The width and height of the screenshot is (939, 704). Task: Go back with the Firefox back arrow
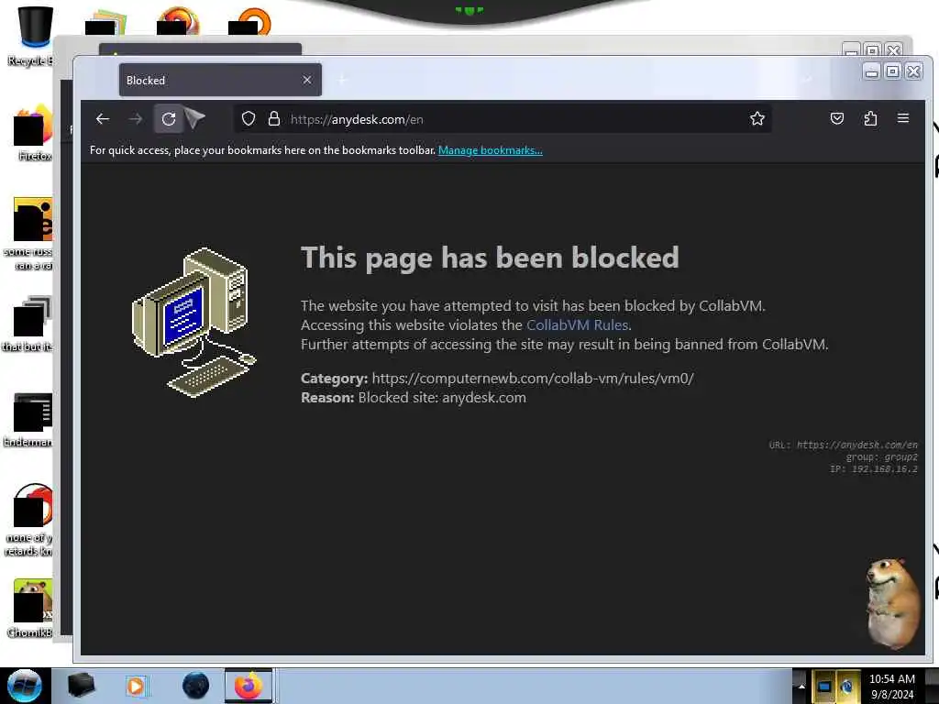(x=103, y=119)
